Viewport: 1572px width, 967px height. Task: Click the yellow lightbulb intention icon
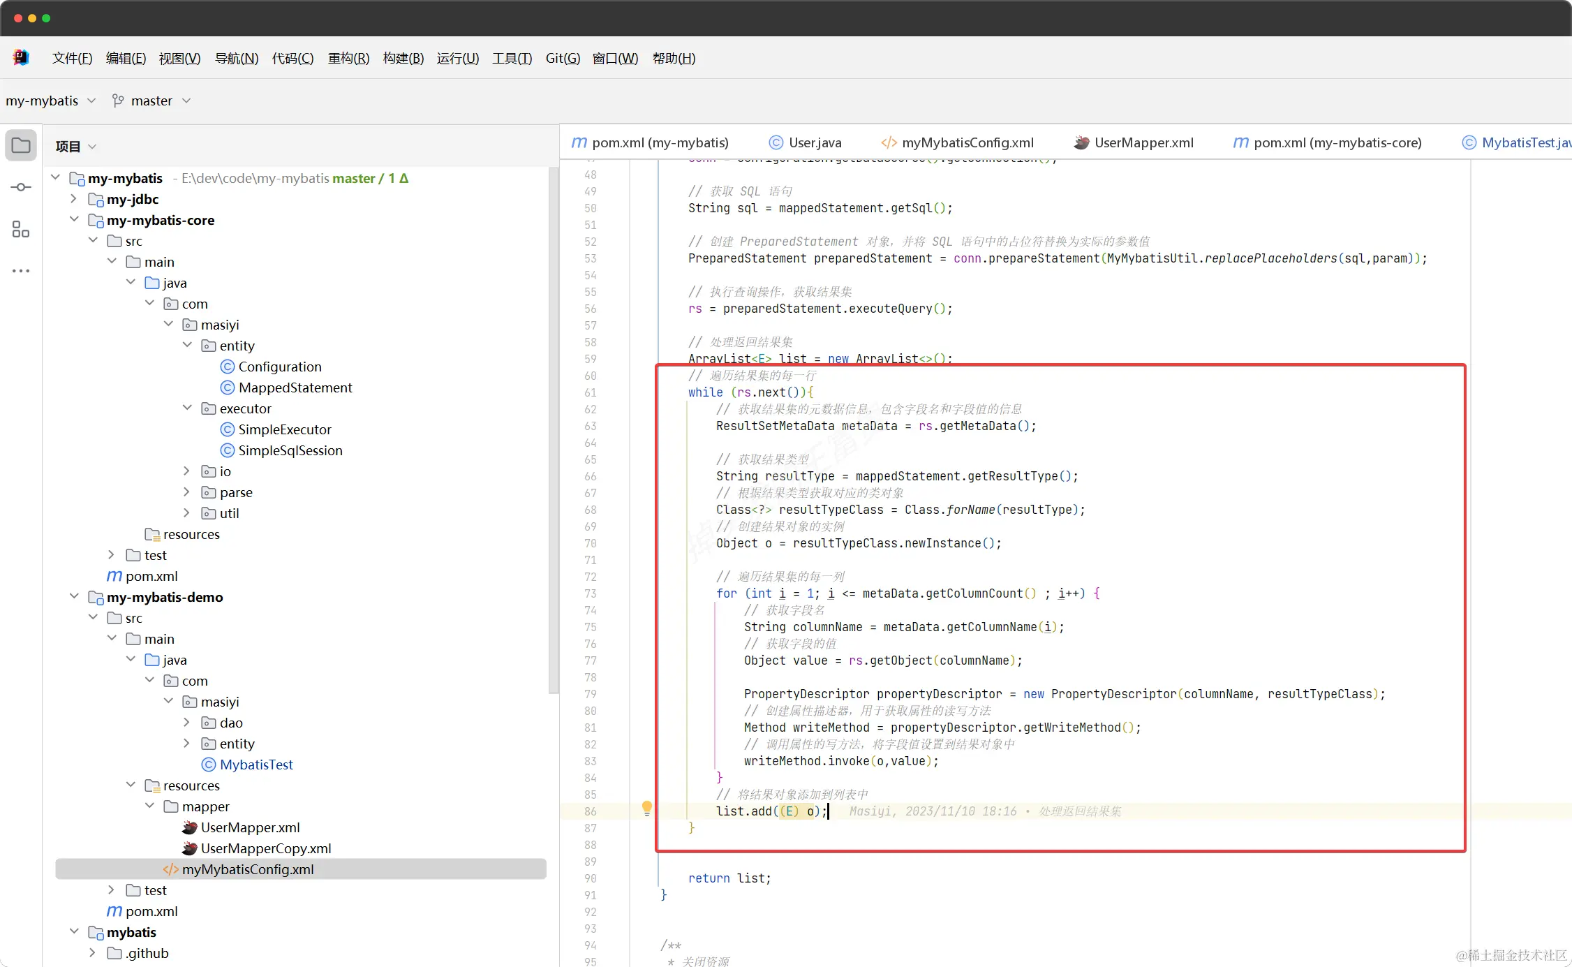tap(646, 809)
